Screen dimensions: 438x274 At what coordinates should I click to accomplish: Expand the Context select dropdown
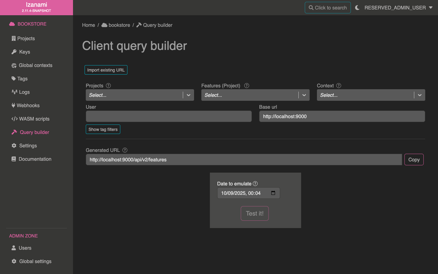tap(419, 95)
